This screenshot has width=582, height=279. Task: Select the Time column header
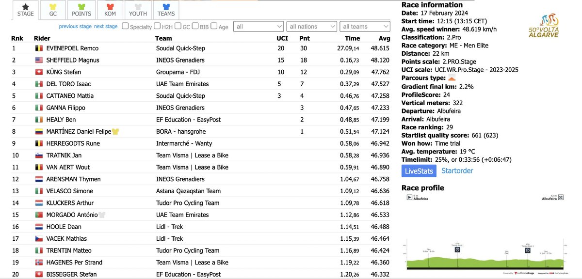pyautogui.click(x=353, y=38)
